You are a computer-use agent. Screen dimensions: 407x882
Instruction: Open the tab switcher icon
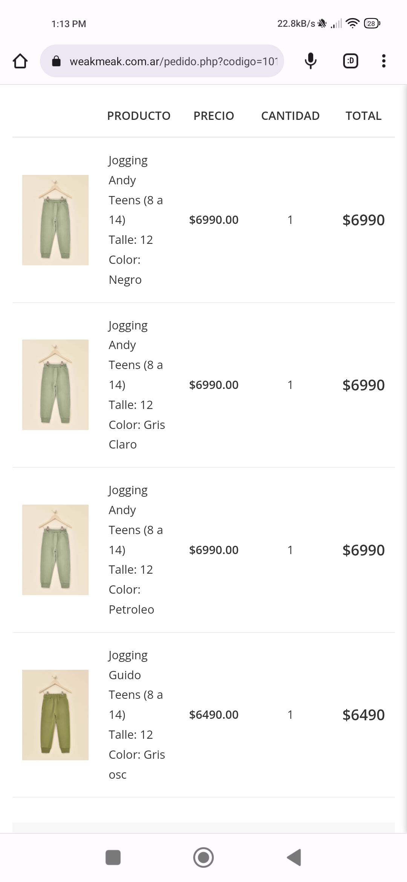click(350, 61)
